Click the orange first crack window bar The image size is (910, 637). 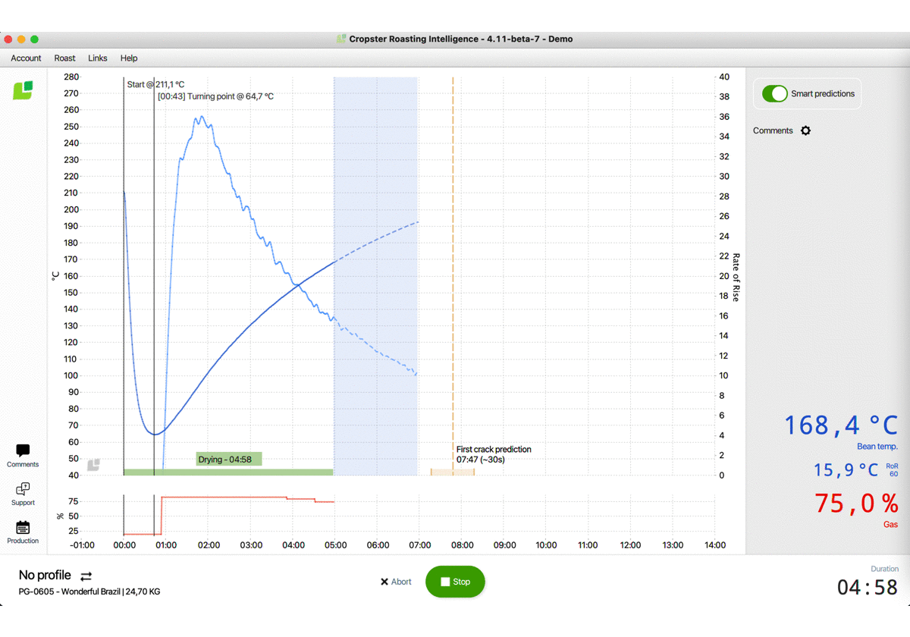tap(453, 472)
